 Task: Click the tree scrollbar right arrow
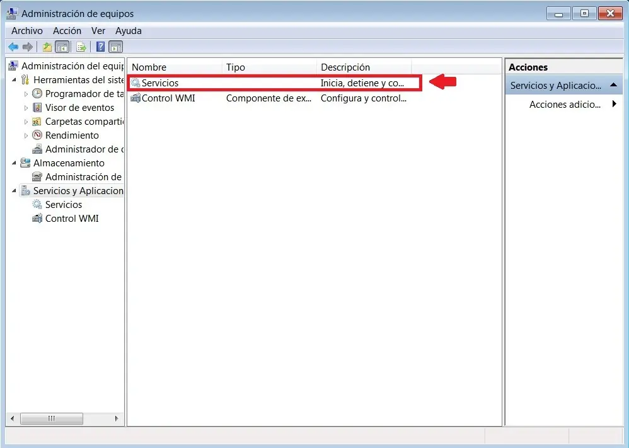pos(117,418)
